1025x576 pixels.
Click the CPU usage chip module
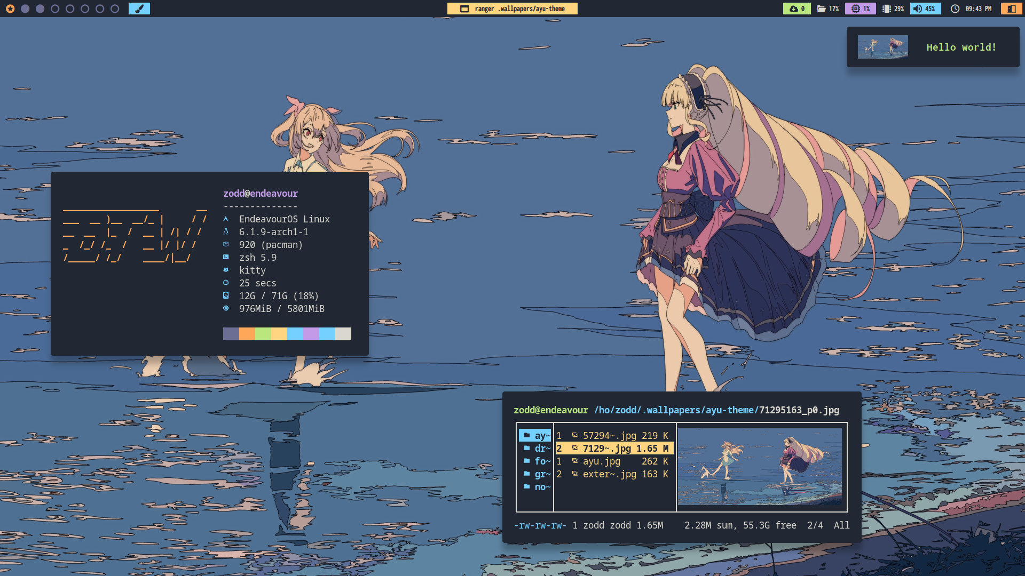pyautogui.click(x=860, y=9)
